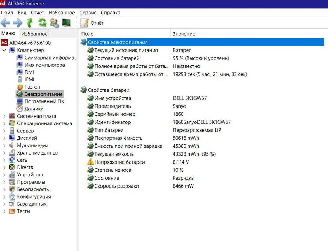The image size is (328, 251).
Task: Expand the DirectX node
Action: [x=4, y=167]
